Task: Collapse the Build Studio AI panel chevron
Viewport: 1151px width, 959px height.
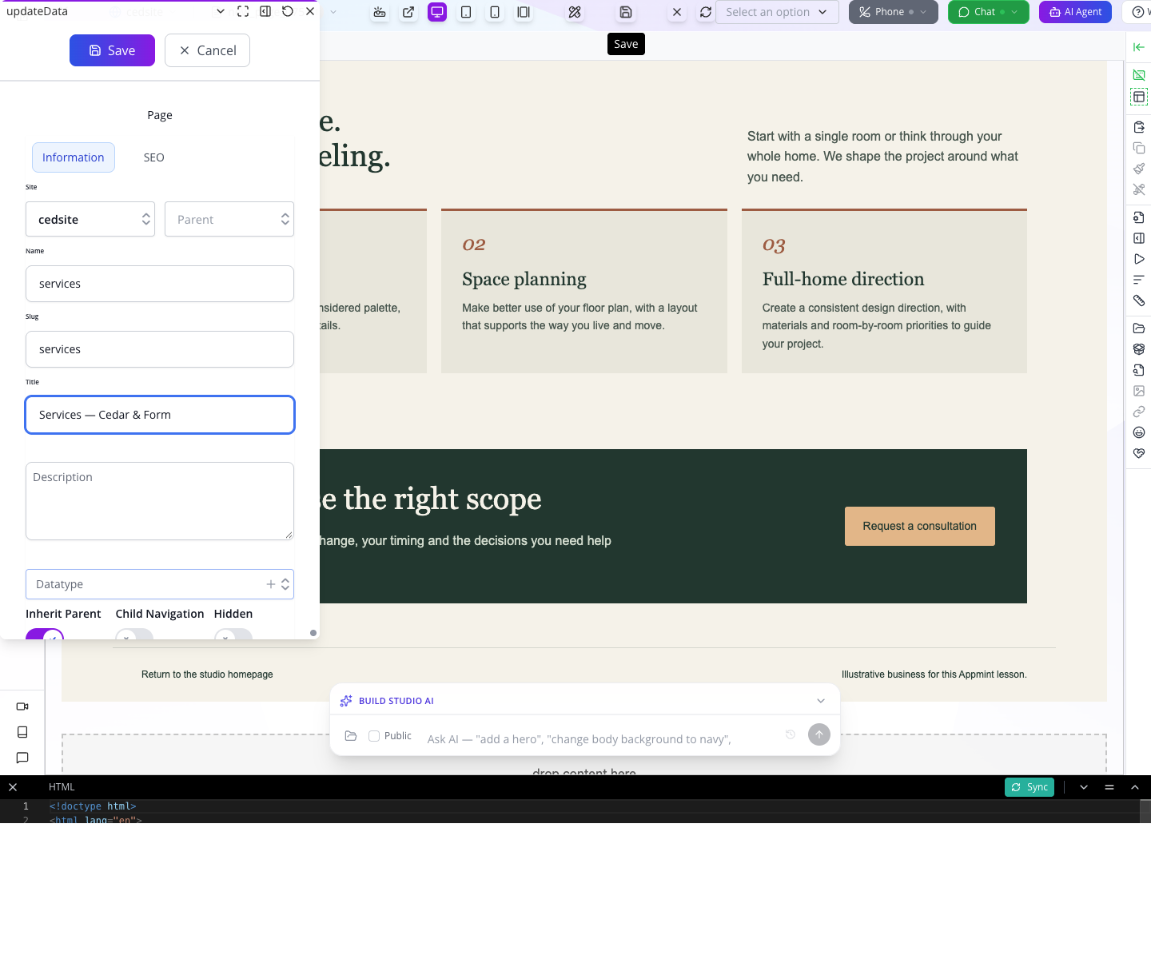Action: tap(821, 701)
